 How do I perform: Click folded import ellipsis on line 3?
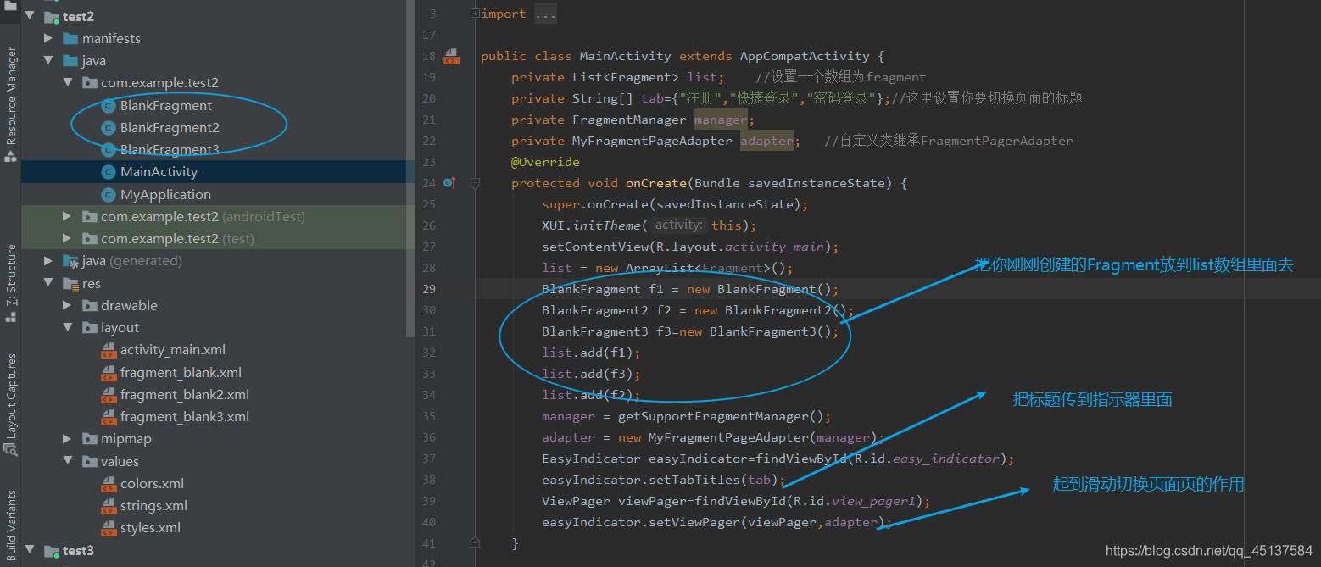546,14
